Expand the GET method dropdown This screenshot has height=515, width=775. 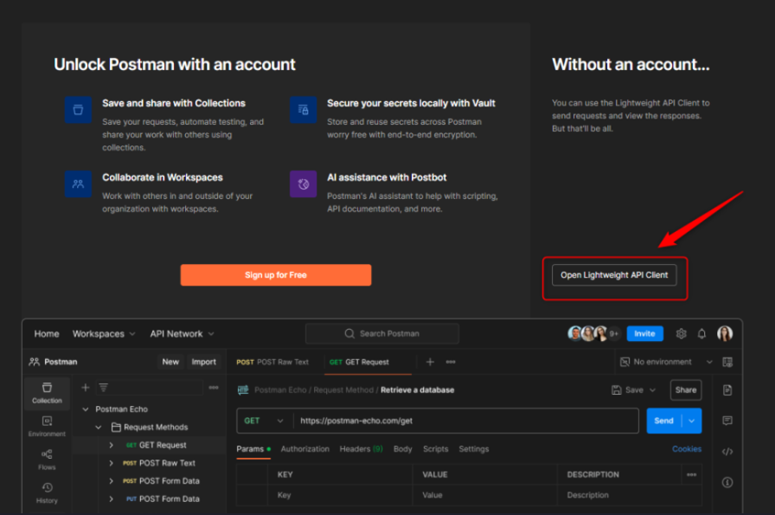tap(264, 421)
